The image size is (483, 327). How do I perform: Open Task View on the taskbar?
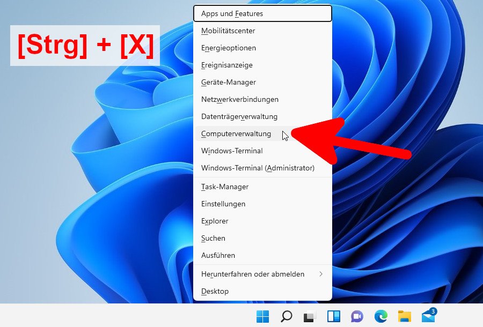(309, 317)
